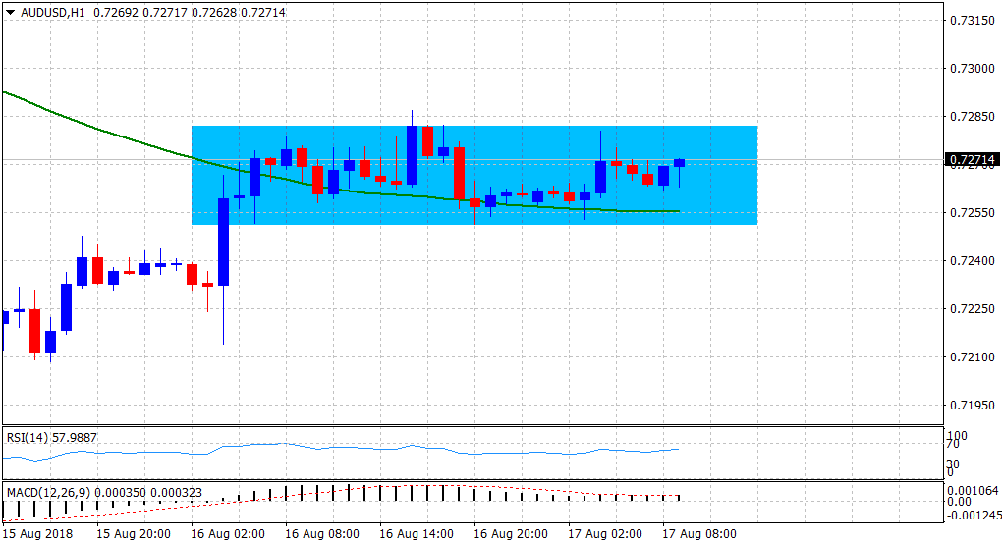Click the 0.72714 current price tag
The height and width of the screenshot is (546, 1002).
(x=971, y=160)
